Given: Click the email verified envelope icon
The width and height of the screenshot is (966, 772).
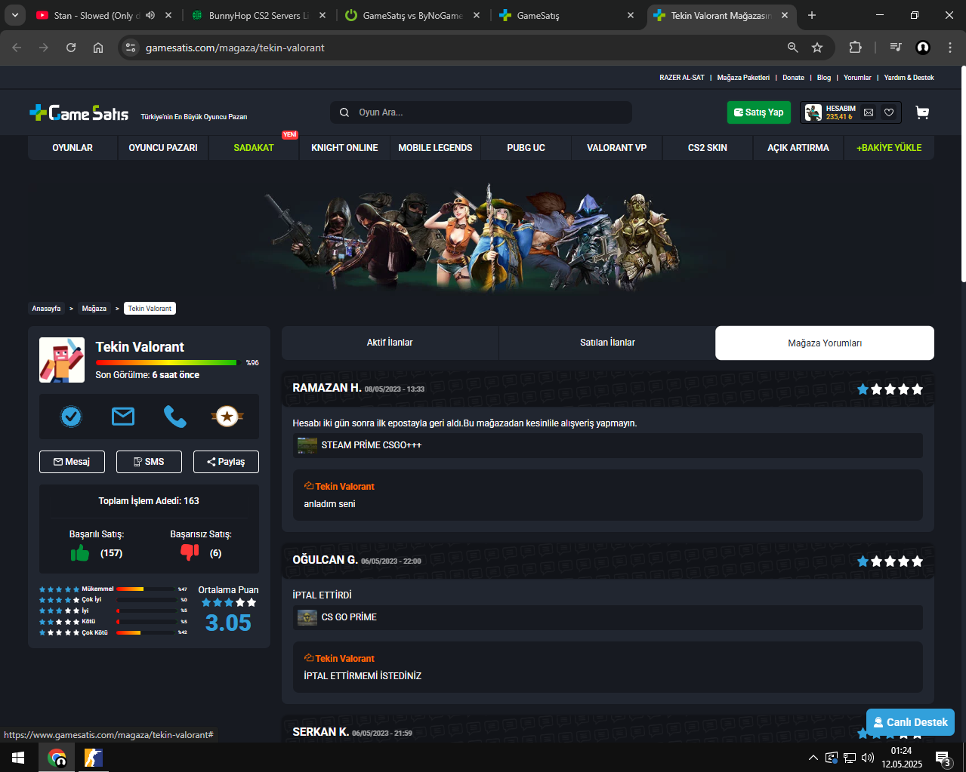Looking at the screenshot, I should coord(123,416).
